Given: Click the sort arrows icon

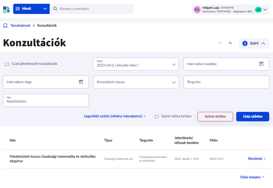Looking at the screenshot, I should point(230,43).
